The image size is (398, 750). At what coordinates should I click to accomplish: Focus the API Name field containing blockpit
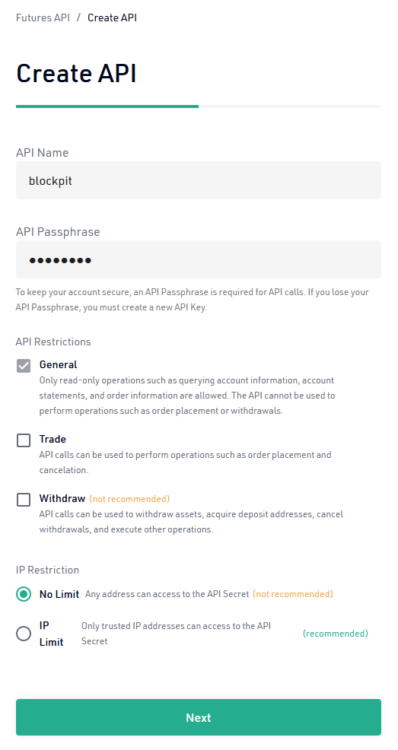click(x=199, y=180)
